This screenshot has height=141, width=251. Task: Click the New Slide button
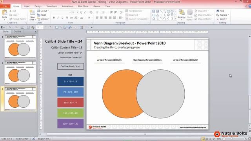(x=32, y=15)
